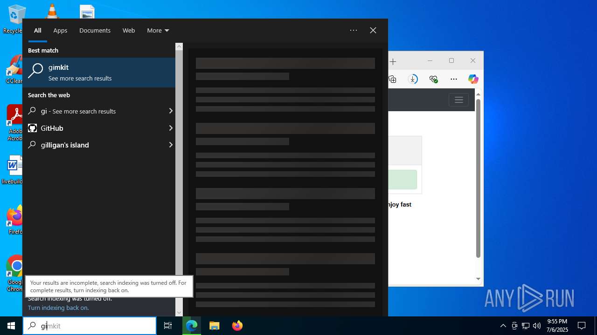Expand arrow next to gilligan's island
This screenshot has width=597, height=335.
coord(171,145)
